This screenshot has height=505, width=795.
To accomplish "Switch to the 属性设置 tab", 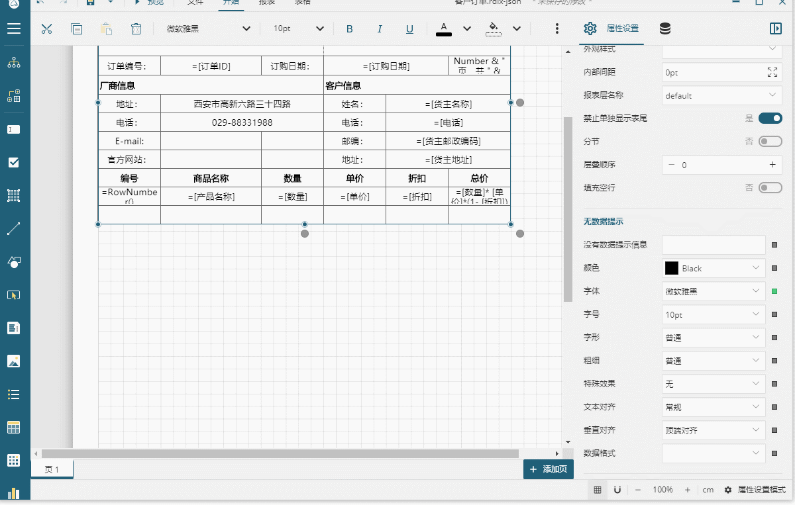I will [x=611, y=28].
